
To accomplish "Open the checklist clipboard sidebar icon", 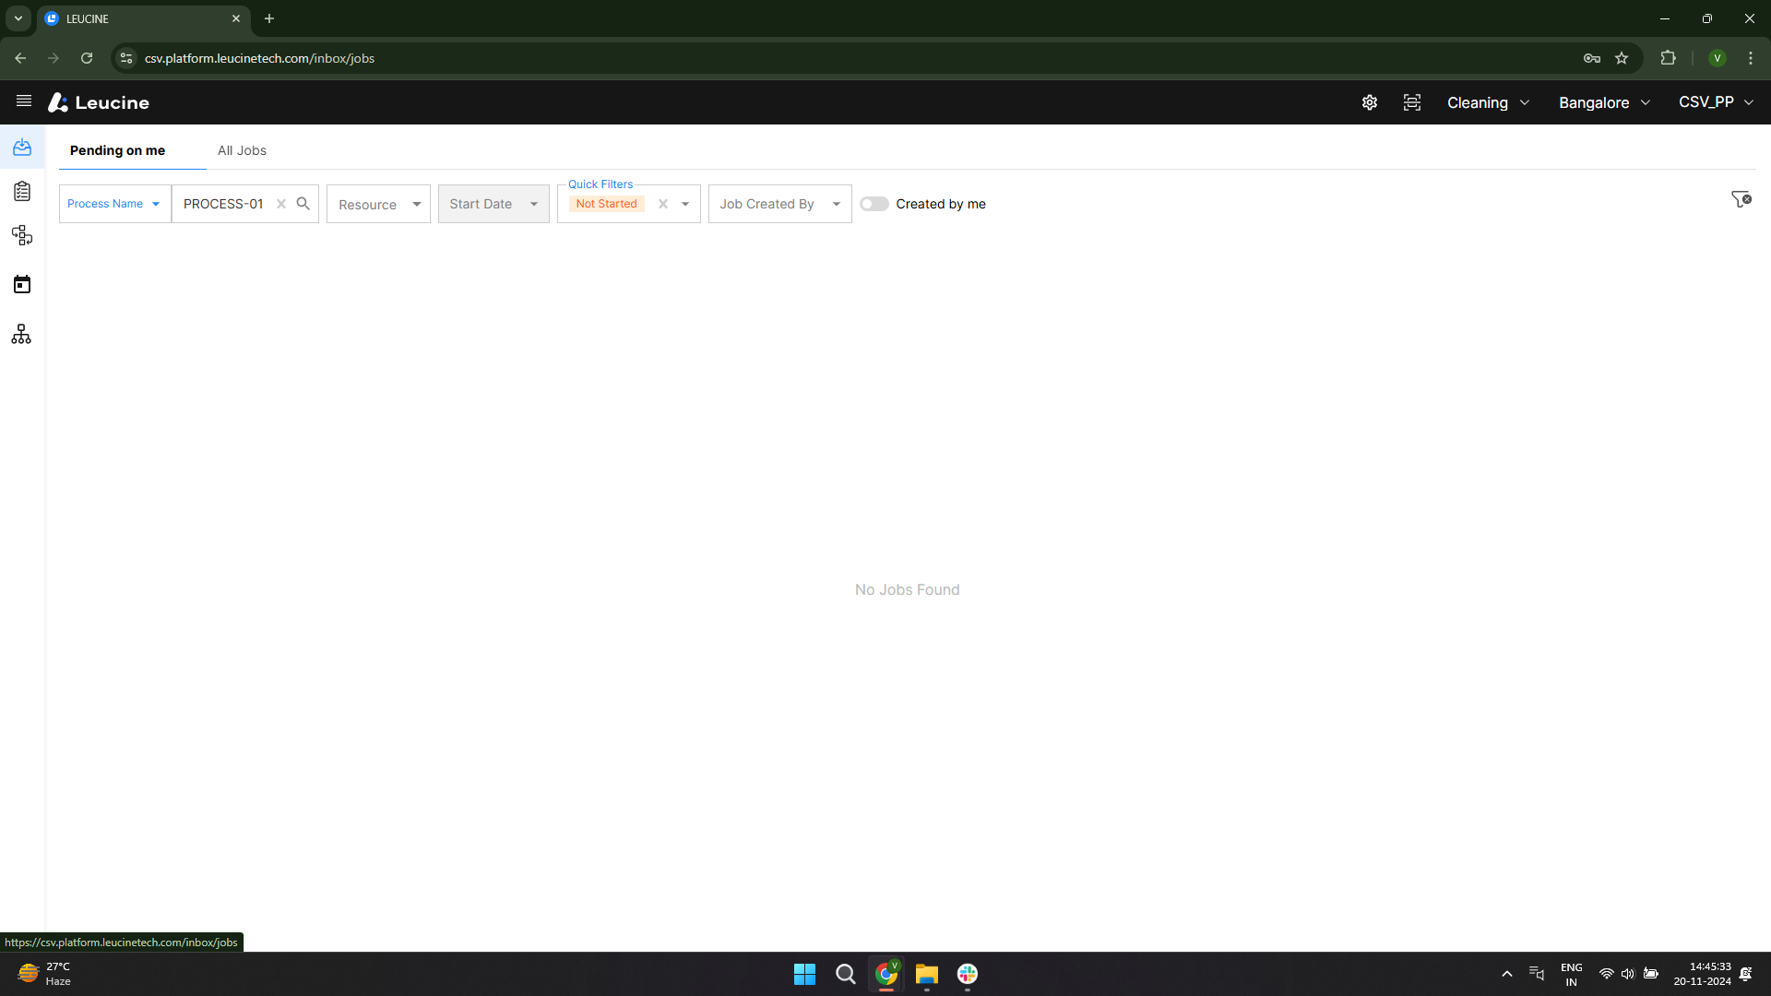I will (x=22, y=192).
